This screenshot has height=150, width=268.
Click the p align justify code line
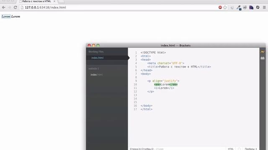click(163, 81)
